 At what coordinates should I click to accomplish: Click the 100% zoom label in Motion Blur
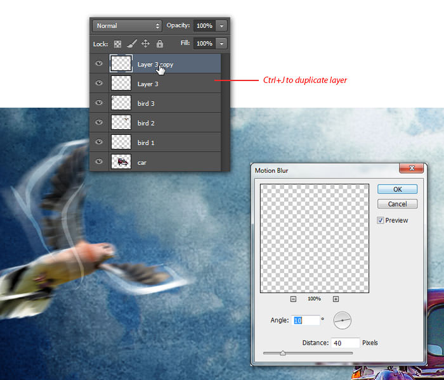[315, 299]
